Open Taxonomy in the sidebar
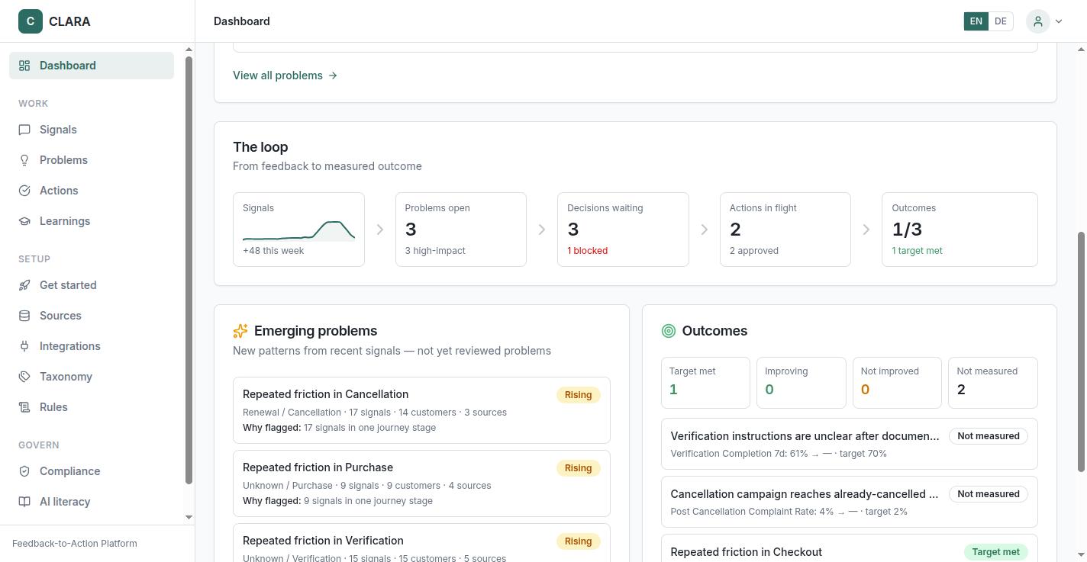The height and width of the screenshot is (562, 1087). tap(92, 377)
